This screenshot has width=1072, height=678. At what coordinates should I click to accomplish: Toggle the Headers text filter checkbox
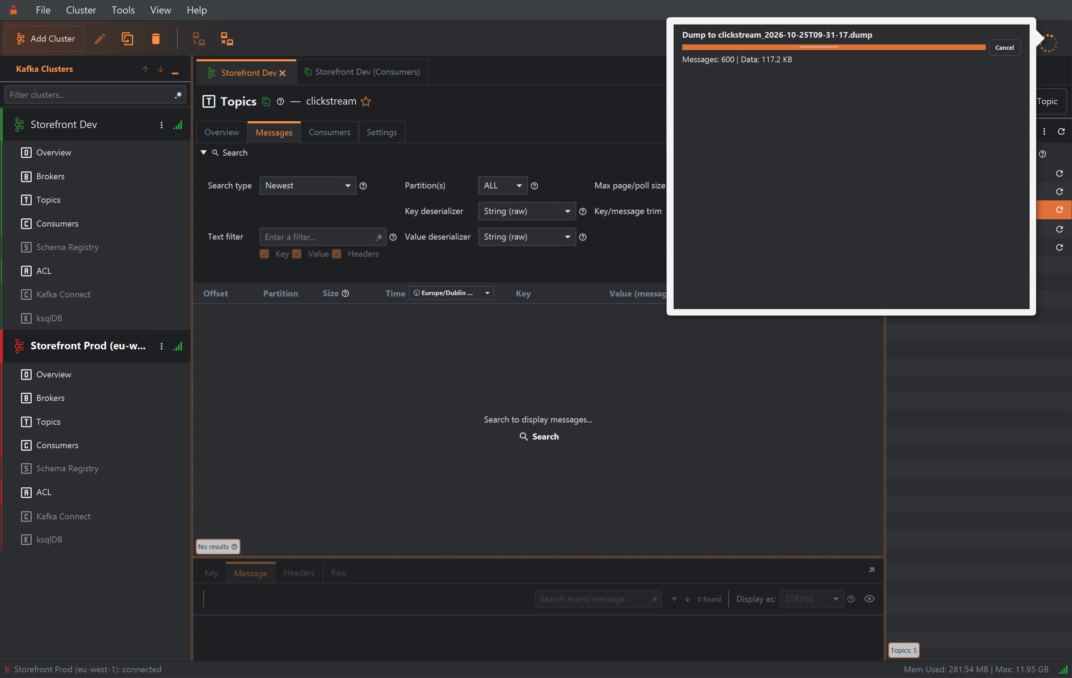337,254
